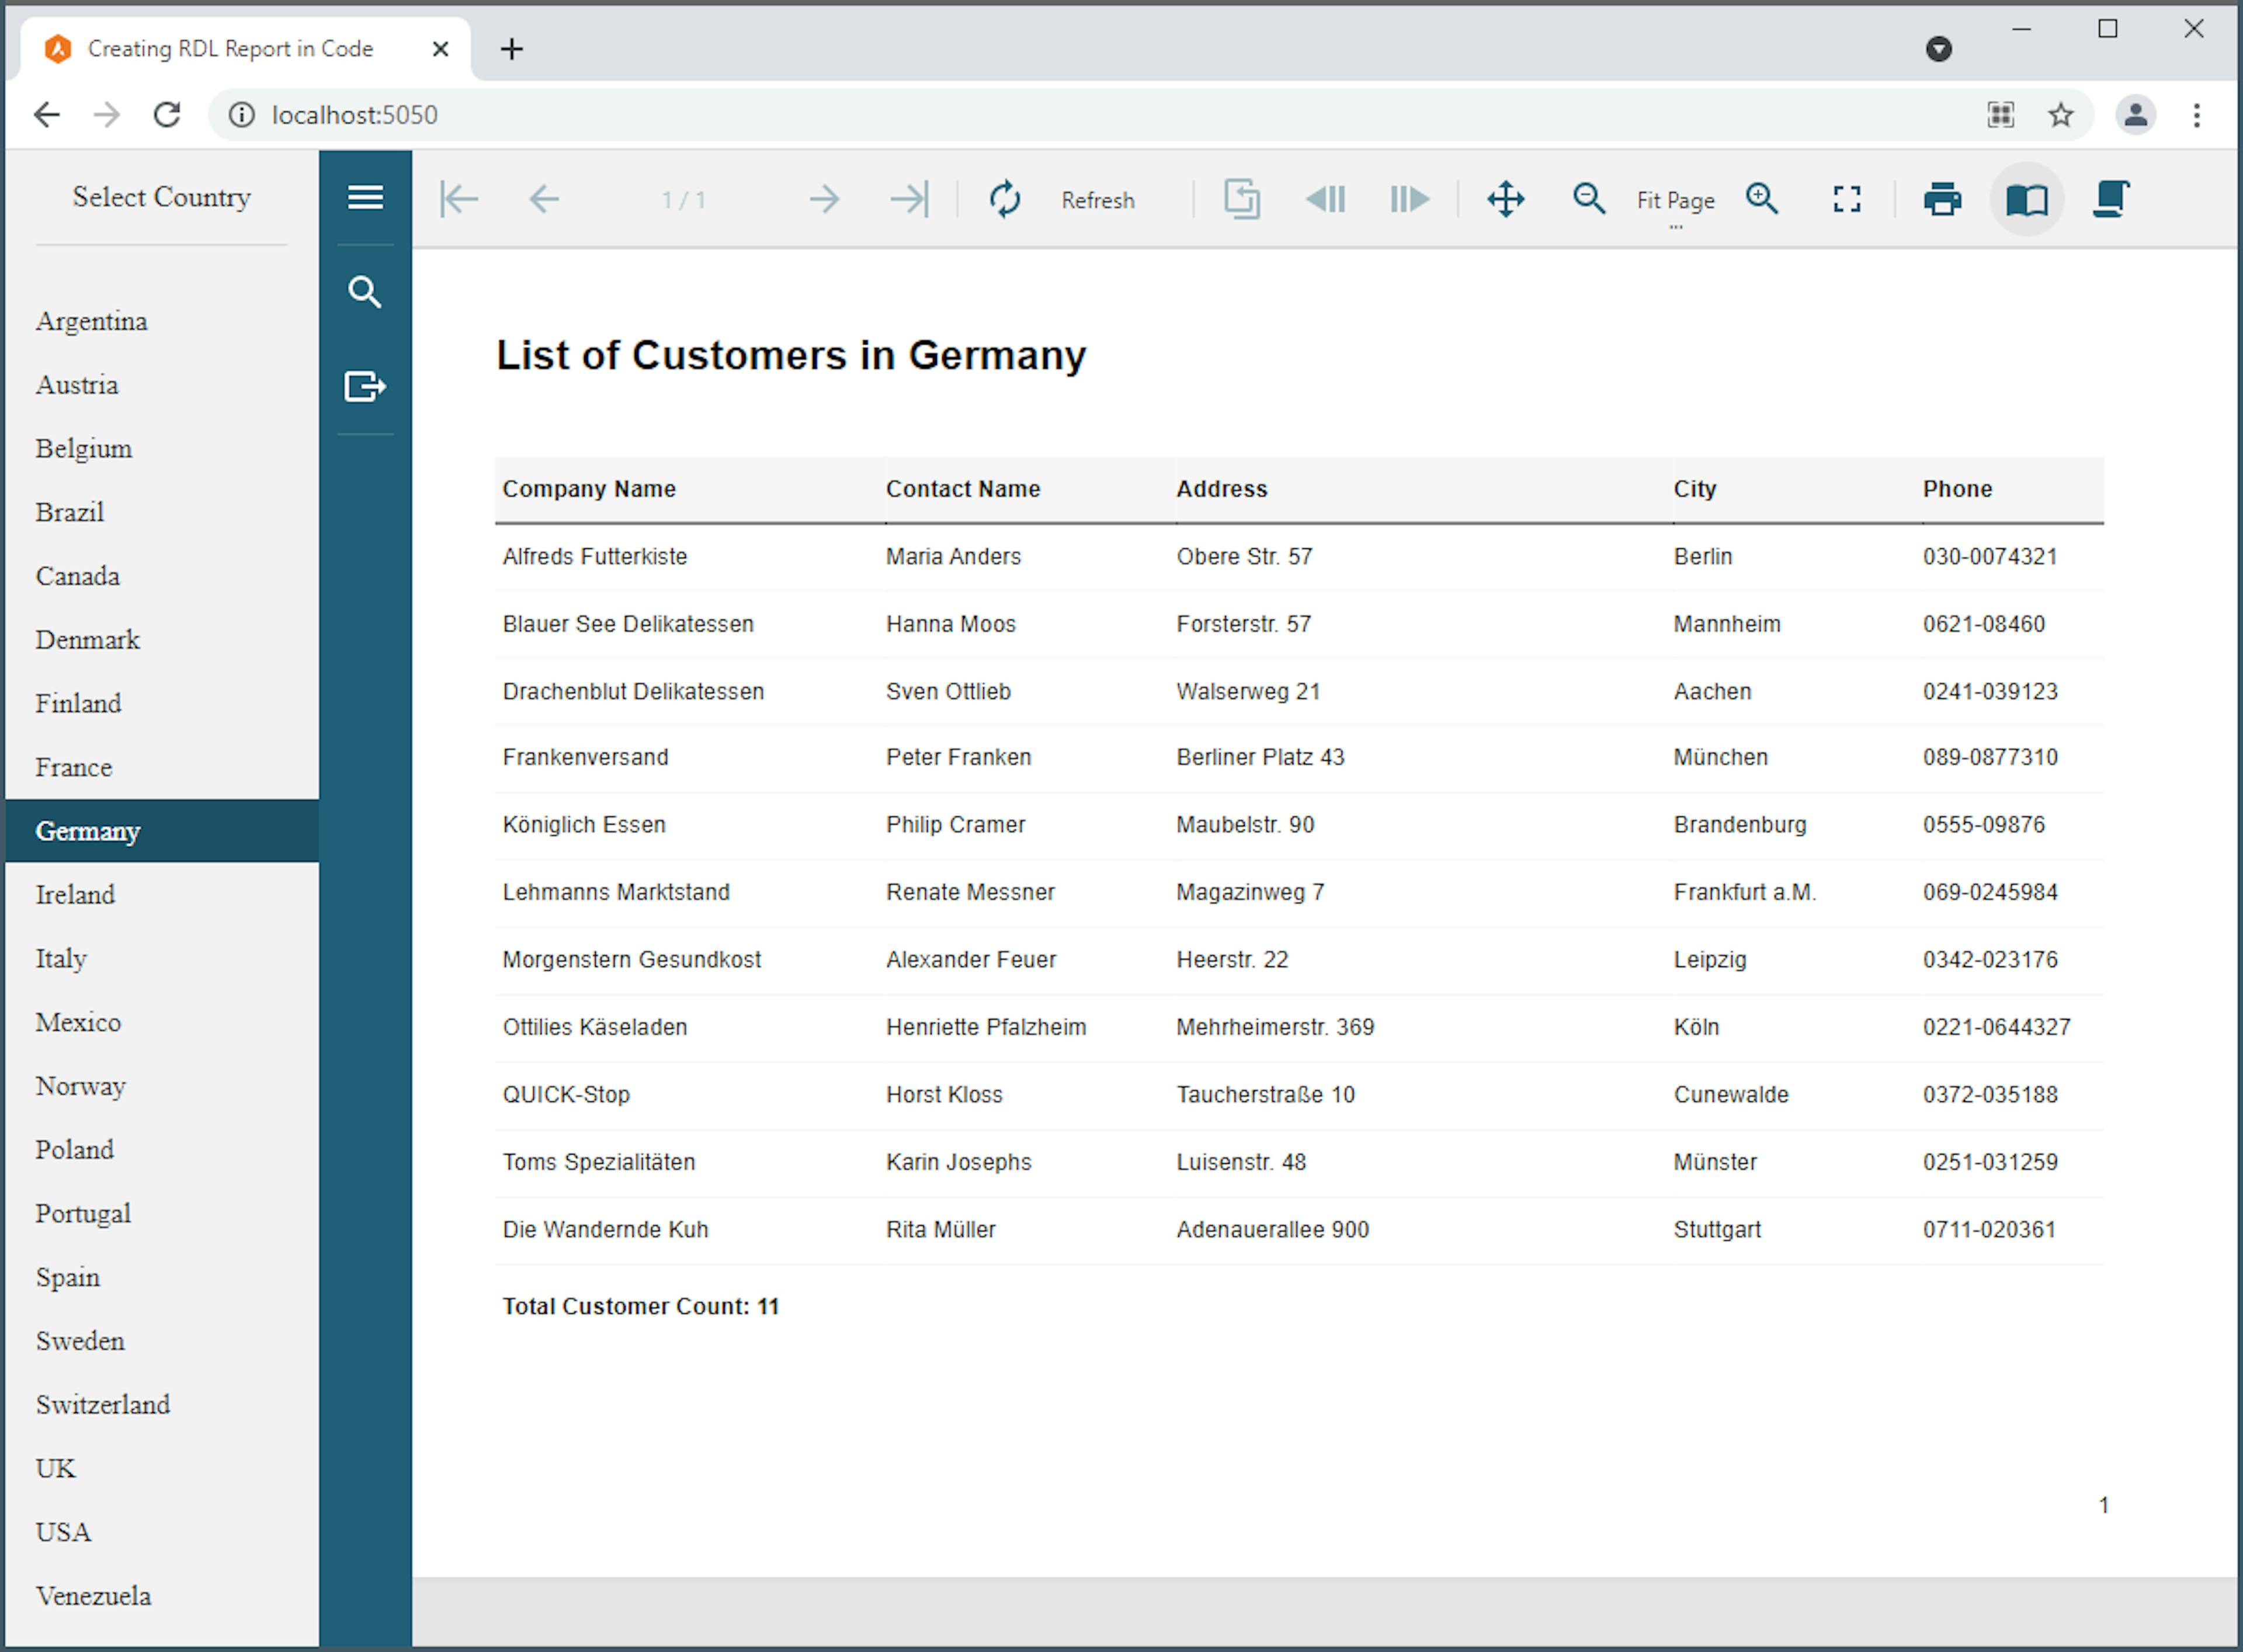2243x1652 pixels.
Task: Toggle the hamburger sidebar menu icon
Action: tap(365, 198)
